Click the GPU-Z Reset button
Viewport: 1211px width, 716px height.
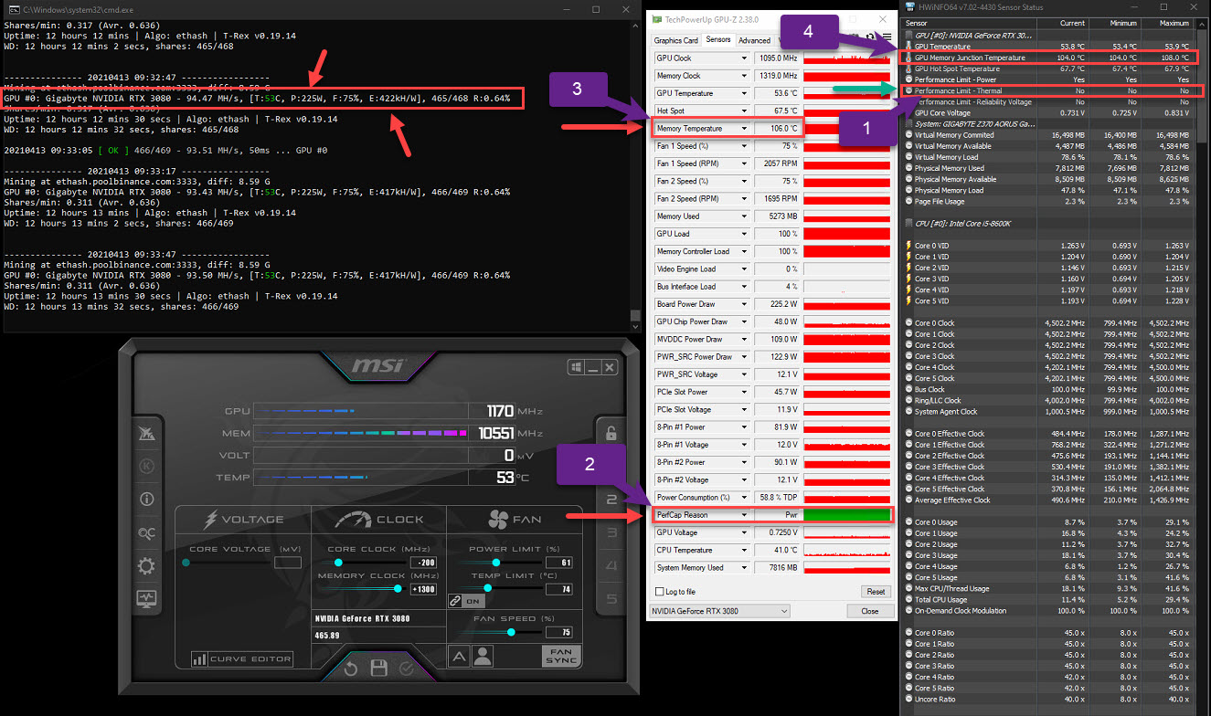tap(876, 592)
